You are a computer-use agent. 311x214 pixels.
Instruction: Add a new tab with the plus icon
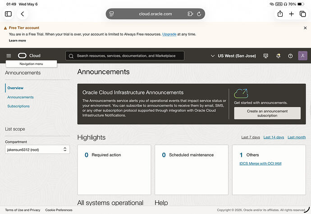[291, 14]
